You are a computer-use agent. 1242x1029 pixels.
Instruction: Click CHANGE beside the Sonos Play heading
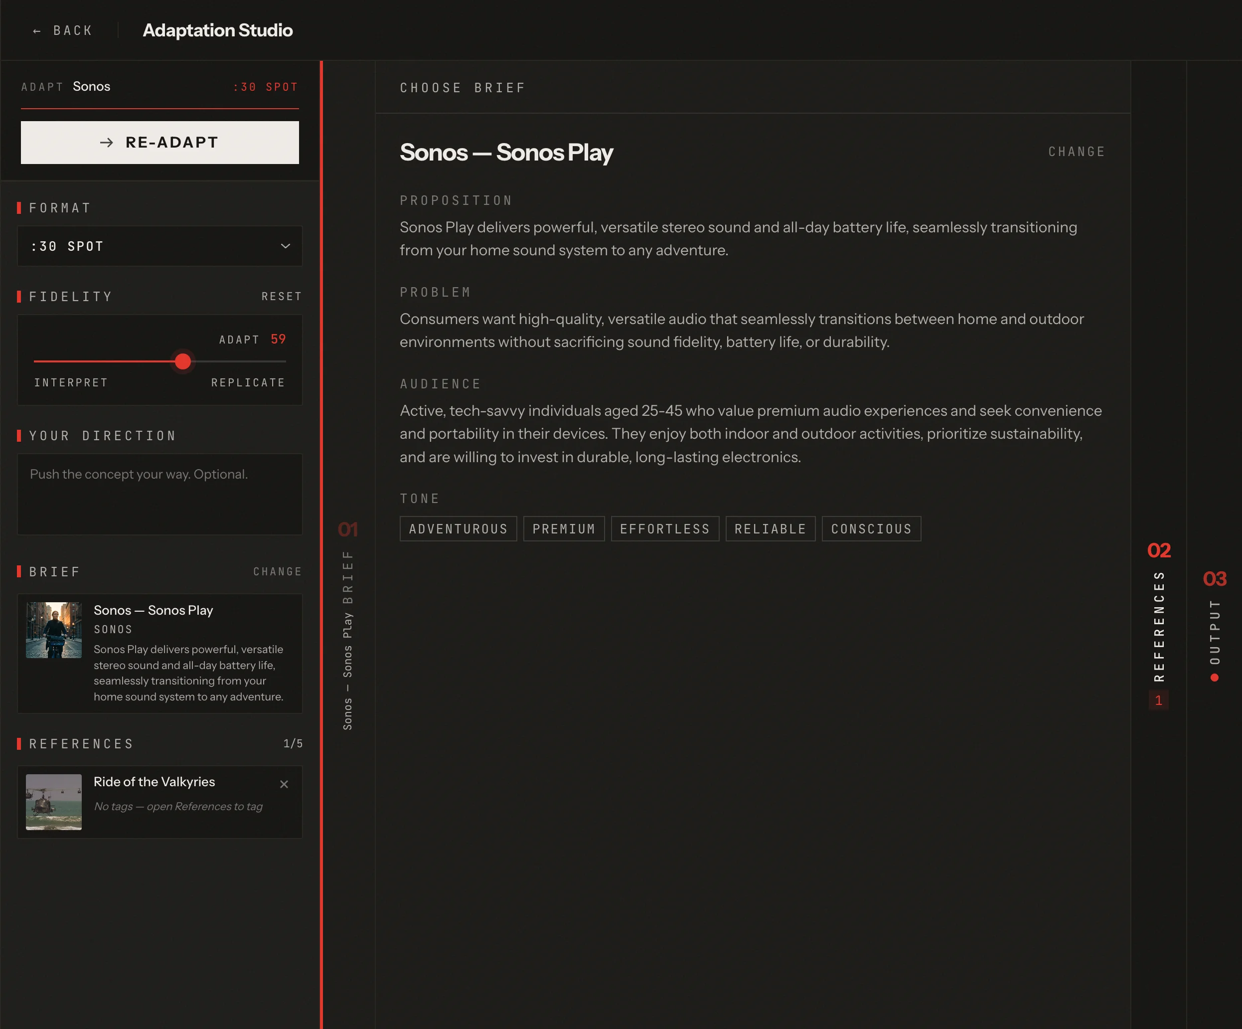[1077, 152]
